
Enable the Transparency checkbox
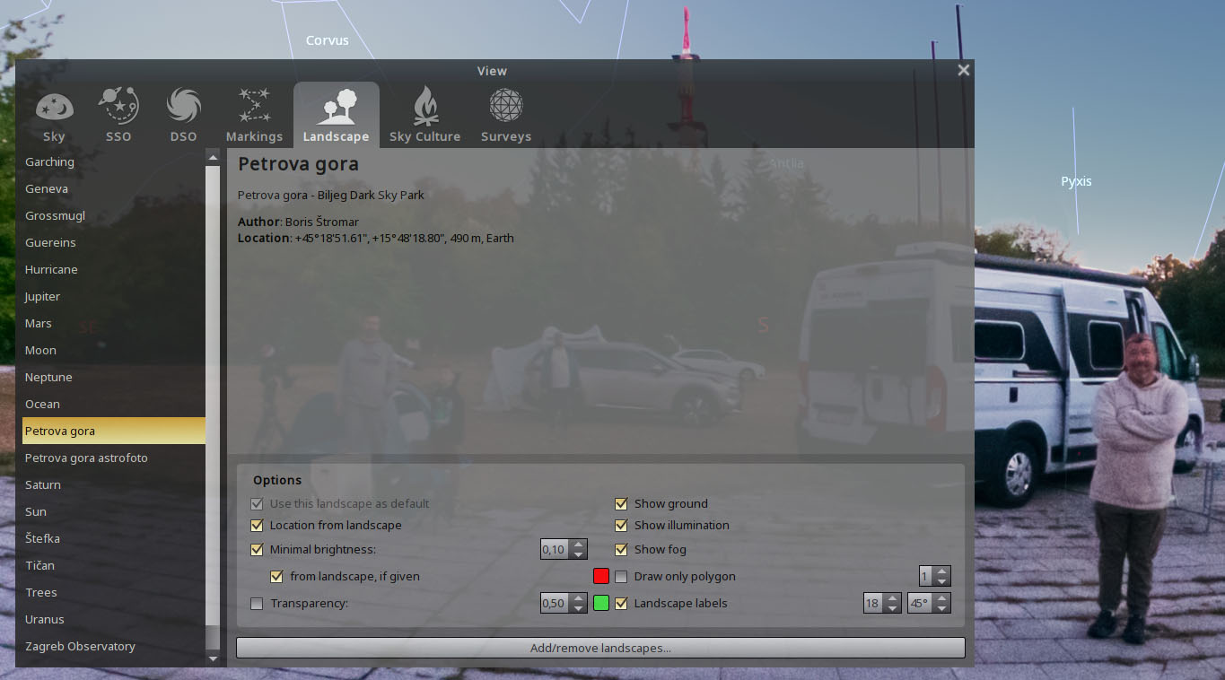258,603
